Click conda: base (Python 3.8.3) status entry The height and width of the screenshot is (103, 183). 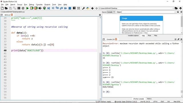tap(126, 102)
